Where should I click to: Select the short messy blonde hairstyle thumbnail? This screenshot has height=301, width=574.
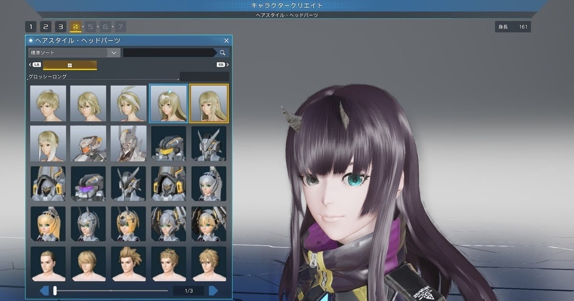[x=48, y=103]
